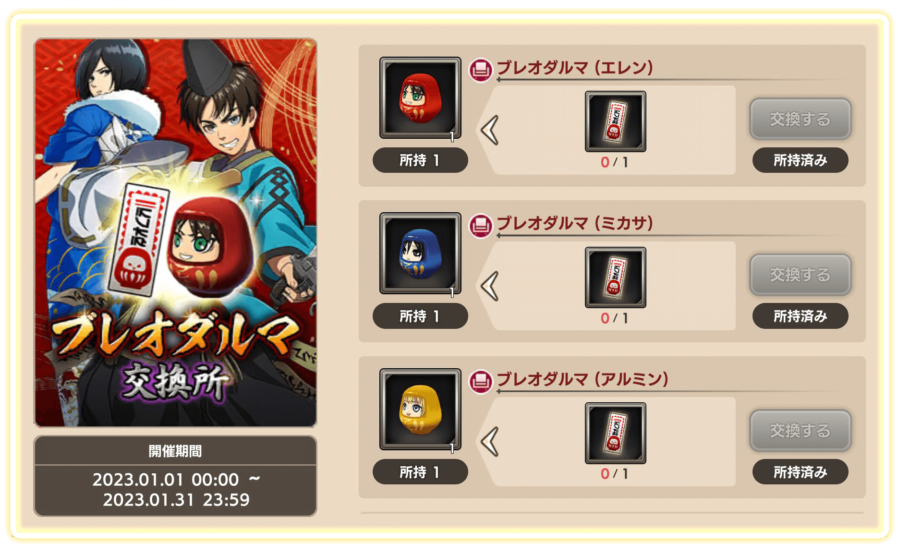Image resolution: width=910 pixels, height=554 pixels.
Task: Click the 開催期間 date panel
Action: coord(175,476)
